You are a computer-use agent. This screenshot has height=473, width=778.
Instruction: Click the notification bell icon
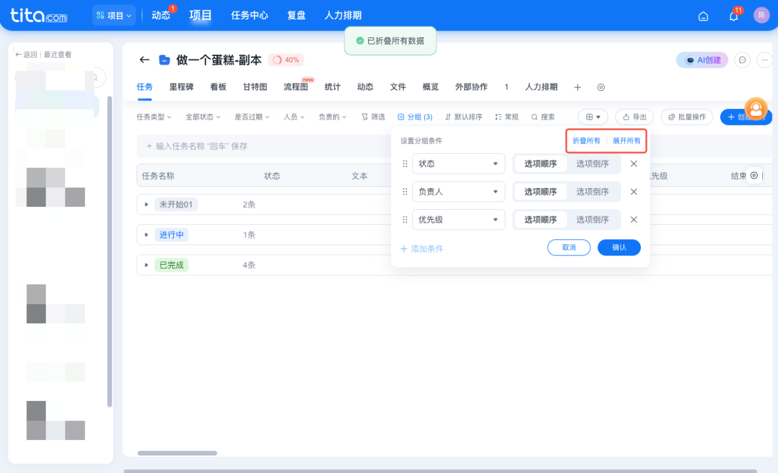(x=733, y=16)
